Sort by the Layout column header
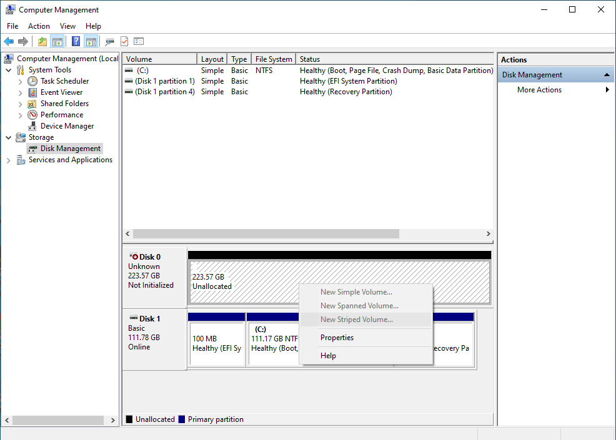This screenshot has height=440, width=616. (212, 59)
